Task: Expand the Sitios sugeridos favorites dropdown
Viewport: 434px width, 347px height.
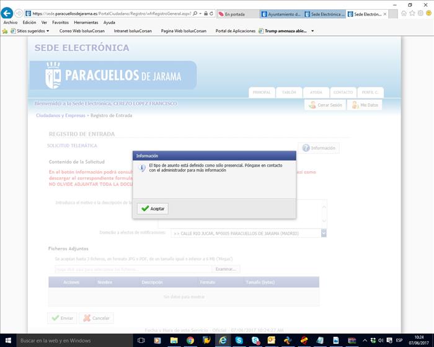Action: pyautogui.click(x=47, y=30)
